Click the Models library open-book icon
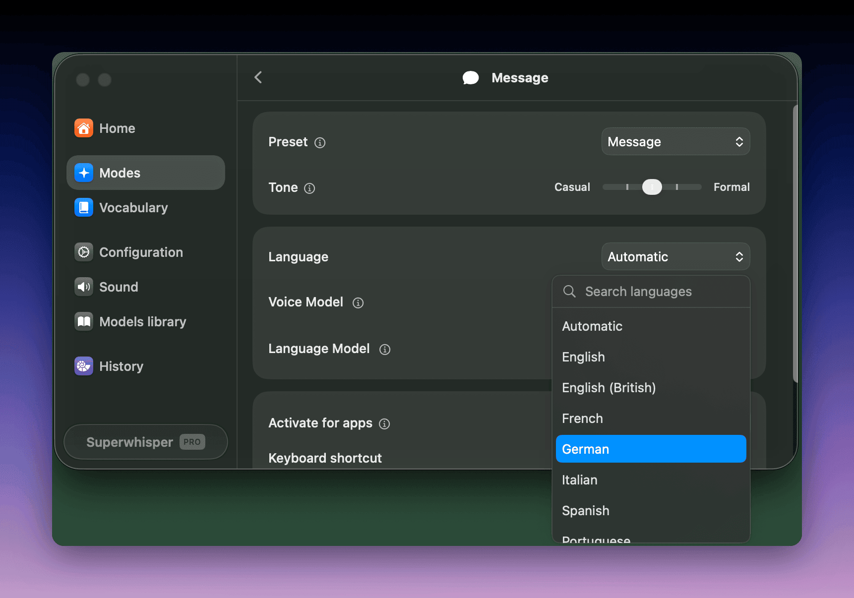854x598 pixels. click(x=84, y=321)
